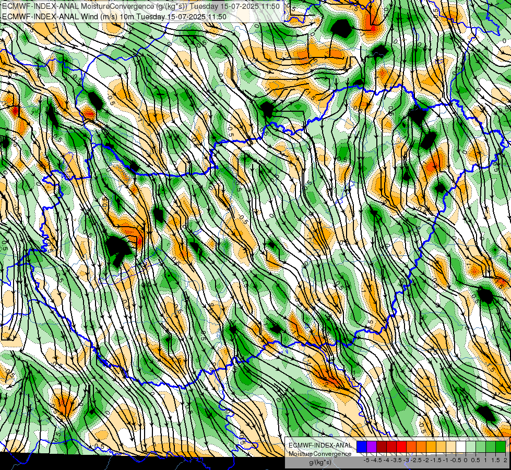Click the legend label 'MoistureConvergence'

click(x=320, y=454)
